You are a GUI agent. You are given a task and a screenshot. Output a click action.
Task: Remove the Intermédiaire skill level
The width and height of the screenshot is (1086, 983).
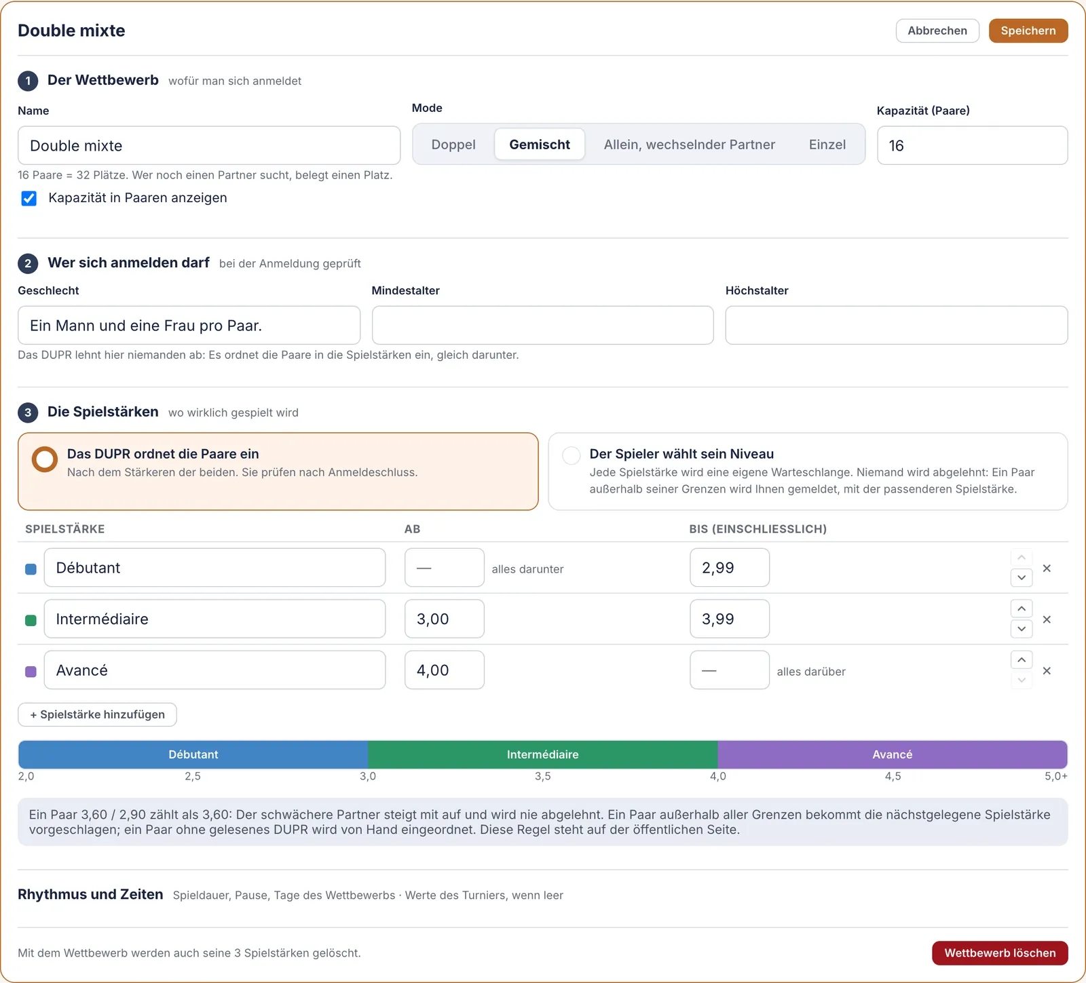1047,619
